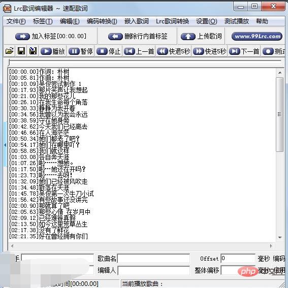
Task: Click horizontal scrollbar left arrow
Action: pyautogui.click(x=12, y=246)
